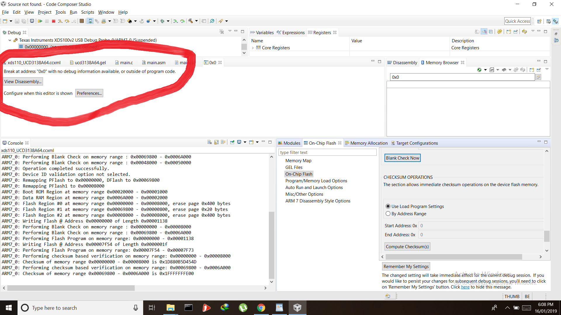The image size is (561, 315).
Task: Click the Compute Checksum(s) button
Action: [407, 246]
